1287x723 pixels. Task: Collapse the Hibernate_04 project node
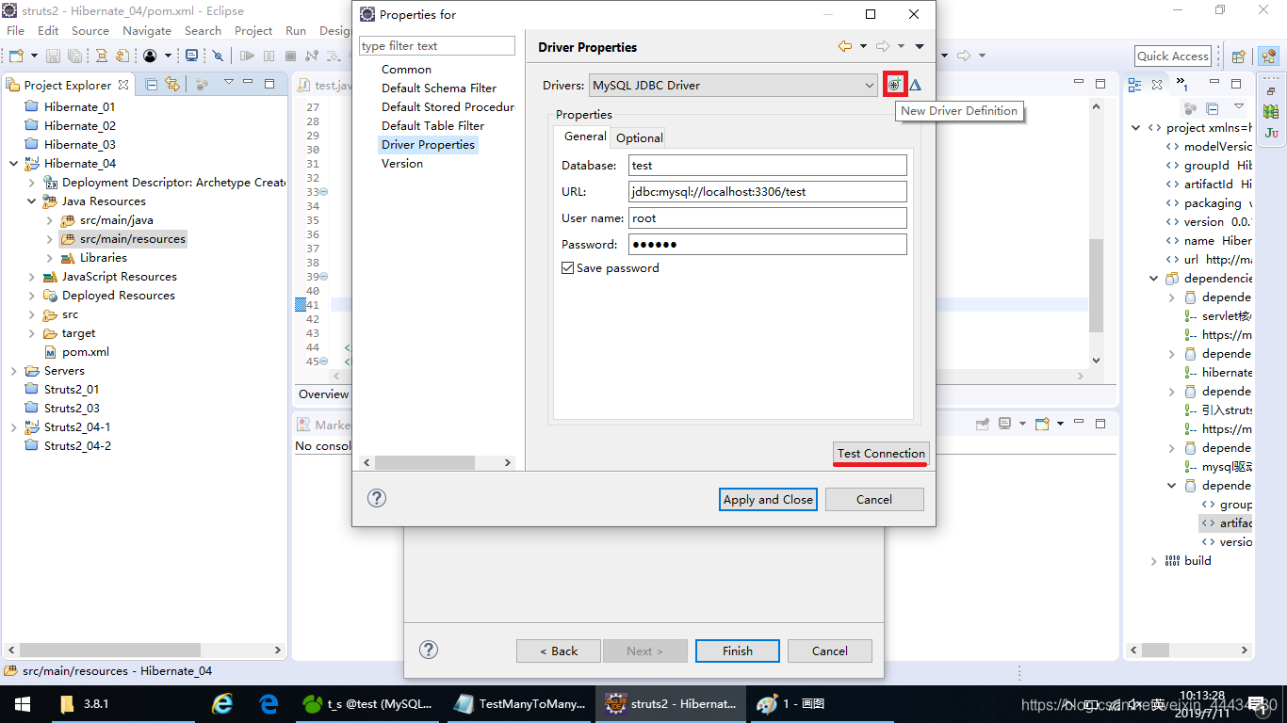tap(14, 164)
